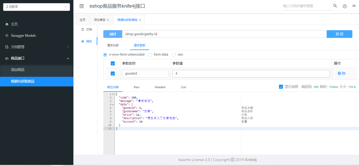The image size is (359, 166).
Task: Show the response Headers tab
Action: pyautogui.click(x=160, y=87)
